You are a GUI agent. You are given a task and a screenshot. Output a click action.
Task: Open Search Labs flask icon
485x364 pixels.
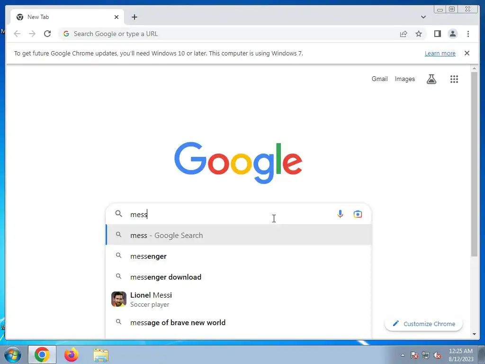click(x=431, y=79)
